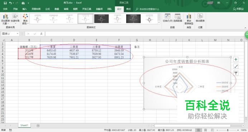Select the 2017年 row label cell
This screenshot has width=248, height=132.
(29, 57)
